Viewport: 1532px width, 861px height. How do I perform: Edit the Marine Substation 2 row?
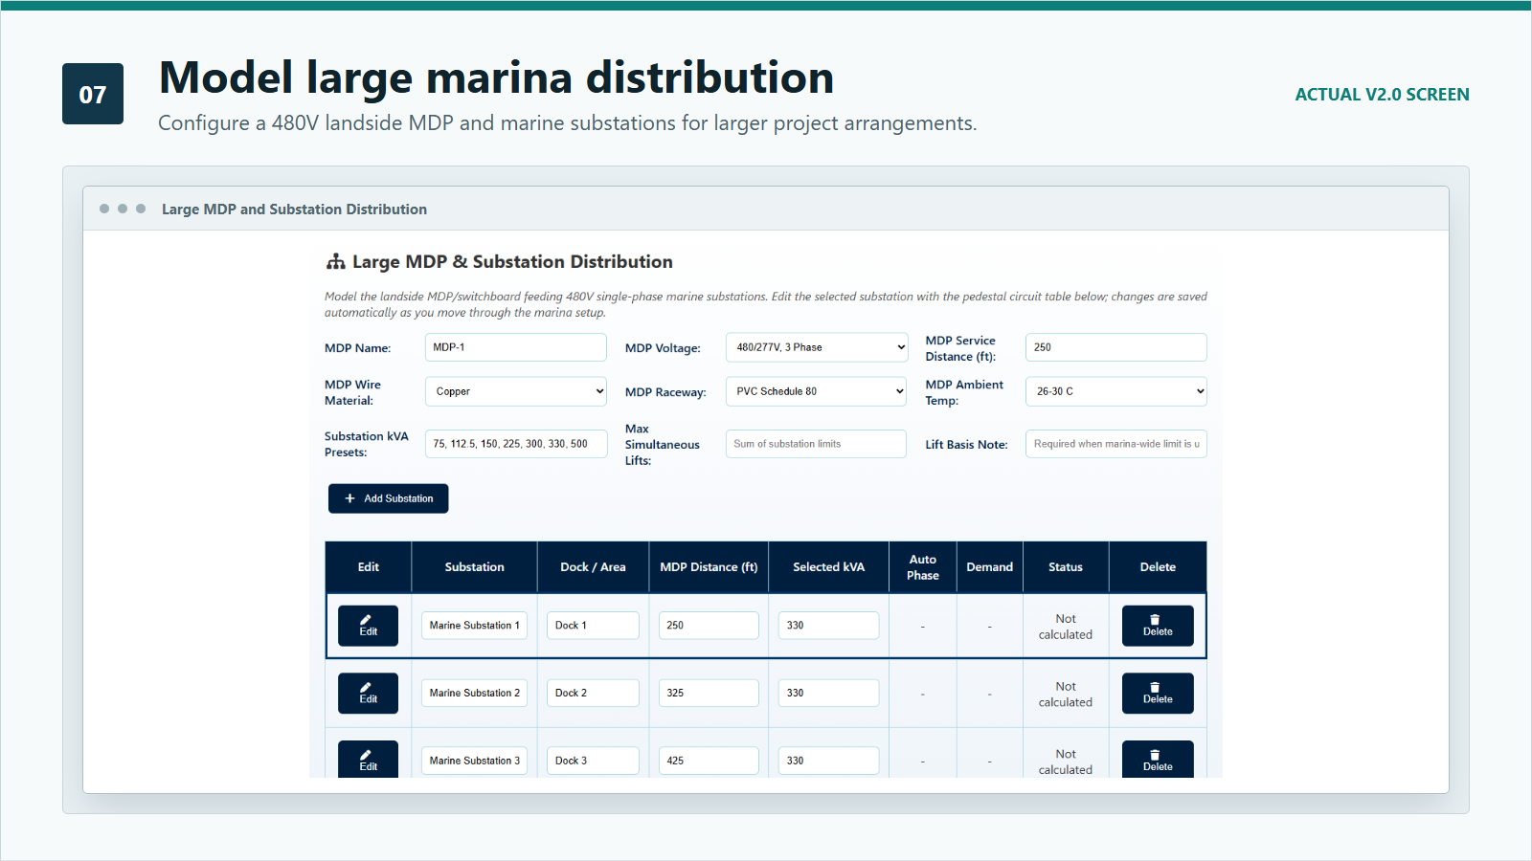coord(368,694)
